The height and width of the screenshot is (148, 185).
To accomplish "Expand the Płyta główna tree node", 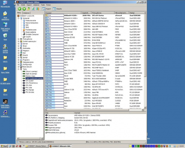I will click(x=18, y=39).
